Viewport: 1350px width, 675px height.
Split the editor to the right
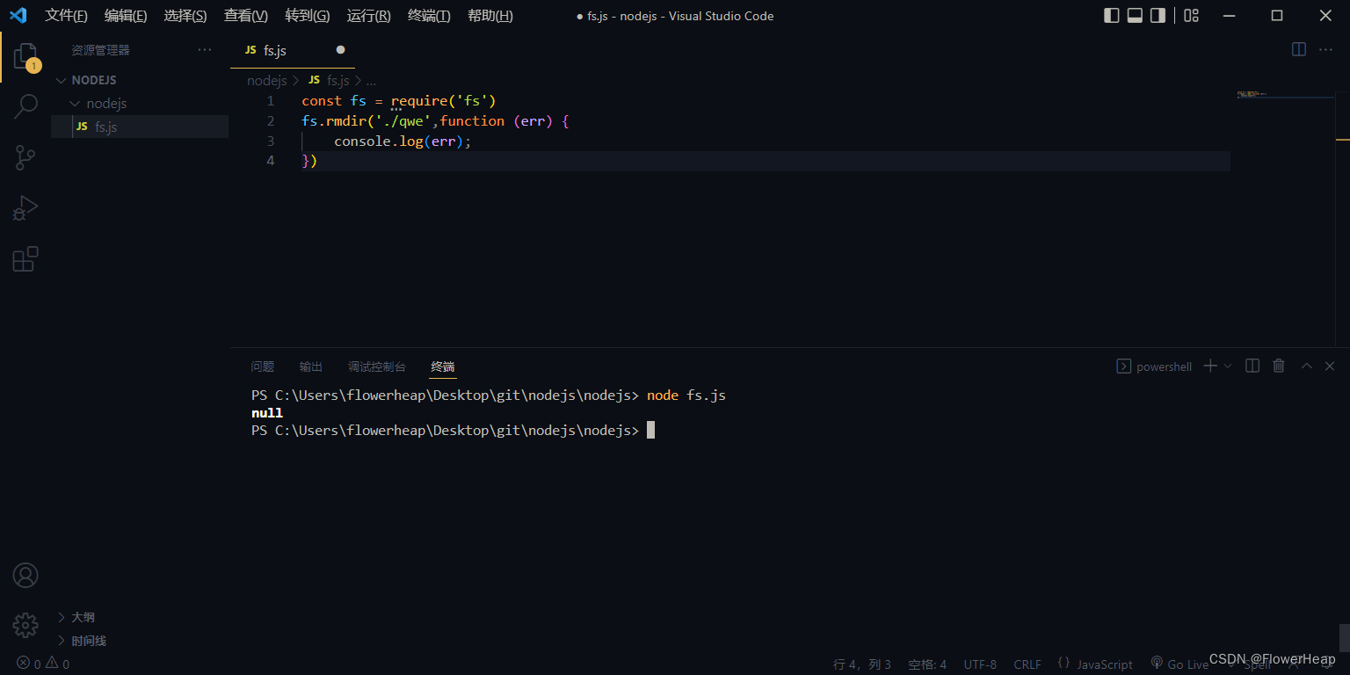[1299, 50]
